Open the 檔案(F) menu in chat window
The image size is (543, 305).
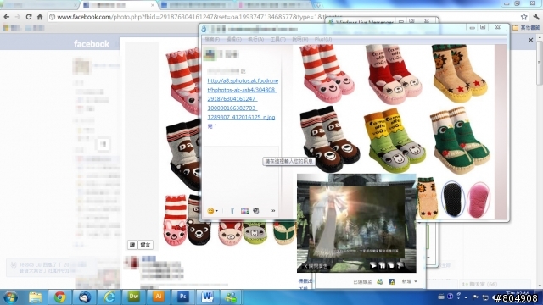tap(212, 40)
